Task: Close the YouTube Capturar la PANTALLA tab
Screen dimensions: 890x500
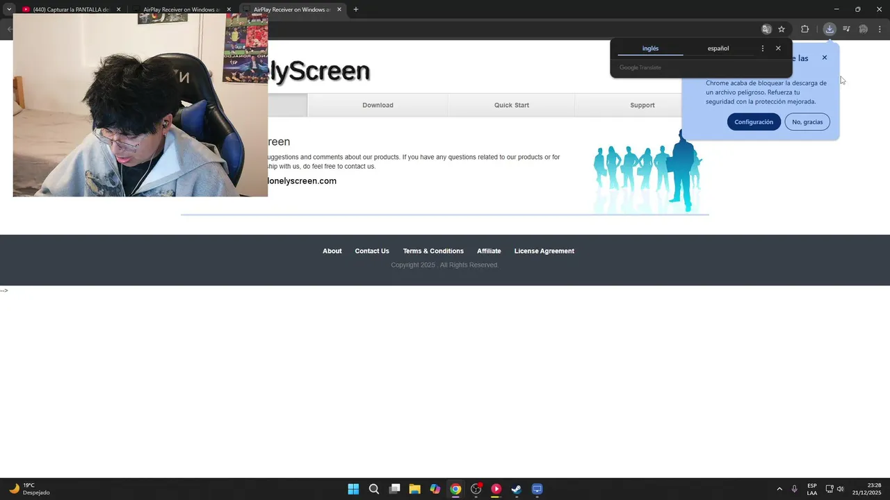Action: pyautogui.click(x=118, y=10)
